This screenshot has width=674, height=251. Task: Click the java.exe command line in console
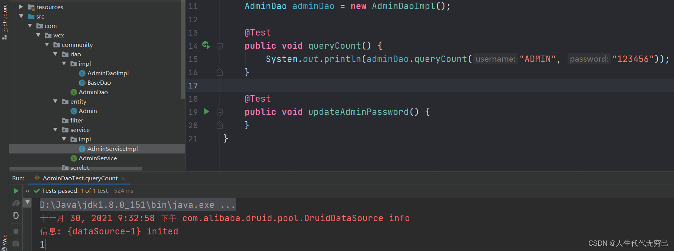tap(137, 205)
